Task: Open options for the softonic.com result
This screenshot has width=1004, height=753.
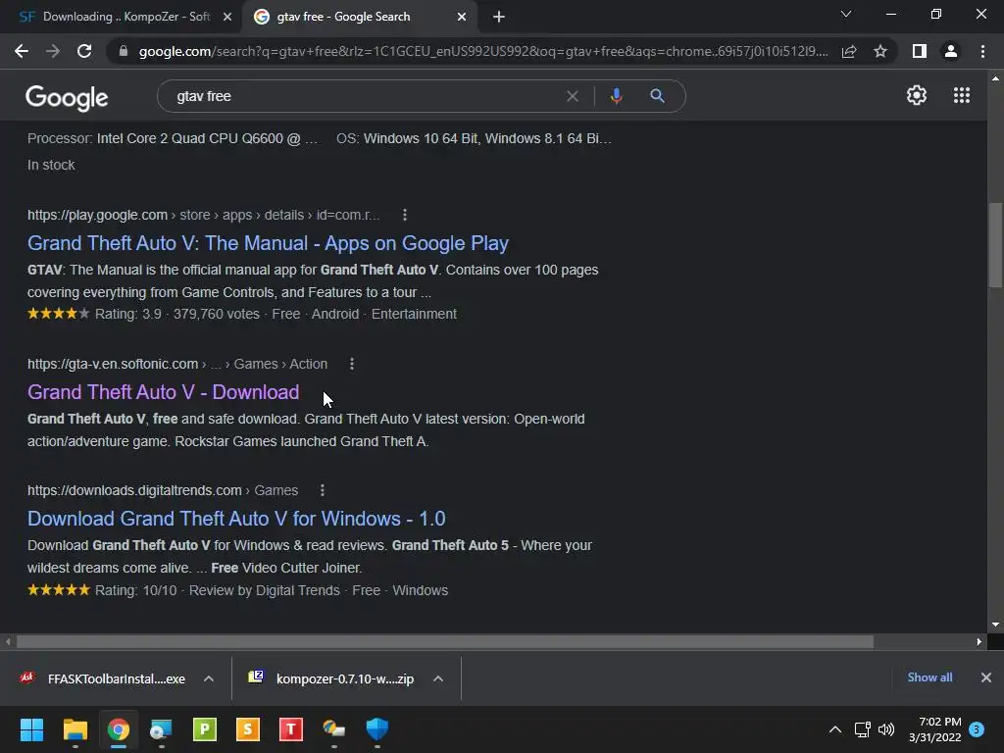Action: 352,364
